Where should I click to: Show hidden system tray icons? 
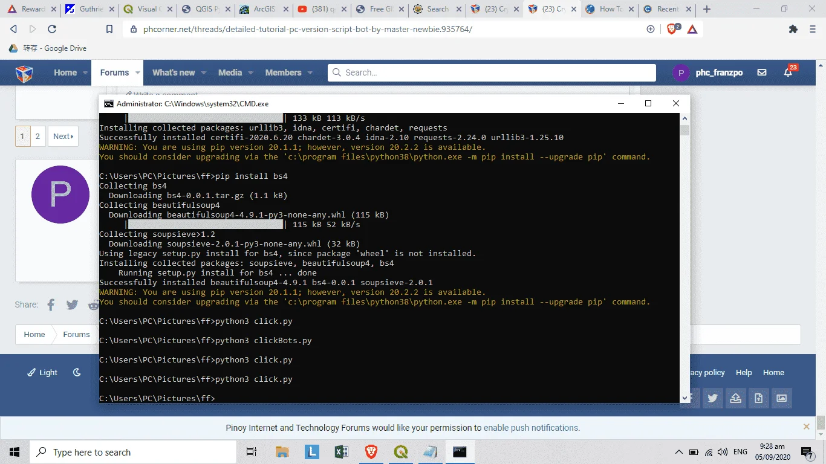coord(679,452)
